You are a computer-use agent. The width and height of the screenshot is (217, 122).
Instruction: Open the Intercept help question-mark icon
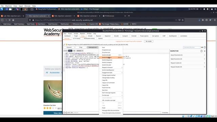(205, 47)
